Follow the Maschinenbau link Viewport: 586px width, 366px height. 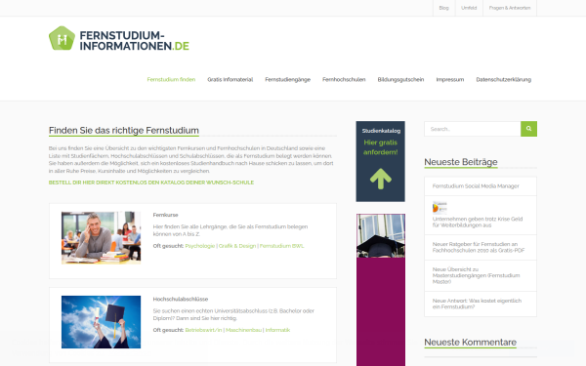pyautogui.click(x=243, y=330)
